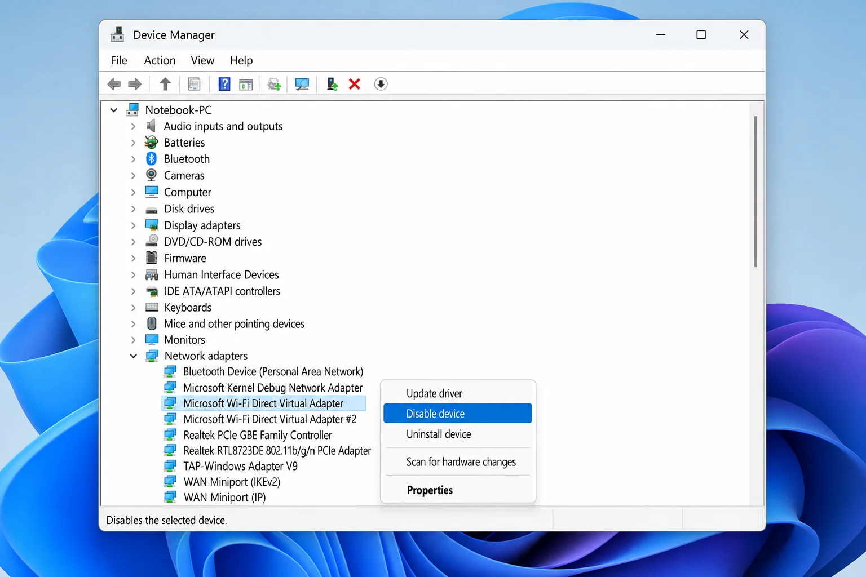Open the Properties sheet toolbar icon
866x577 pixels.
[x=194, y=85]
